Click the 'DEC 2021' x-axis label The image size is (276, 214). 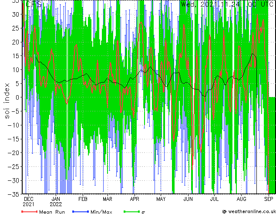pyautogui.click(x=29, y=202)
